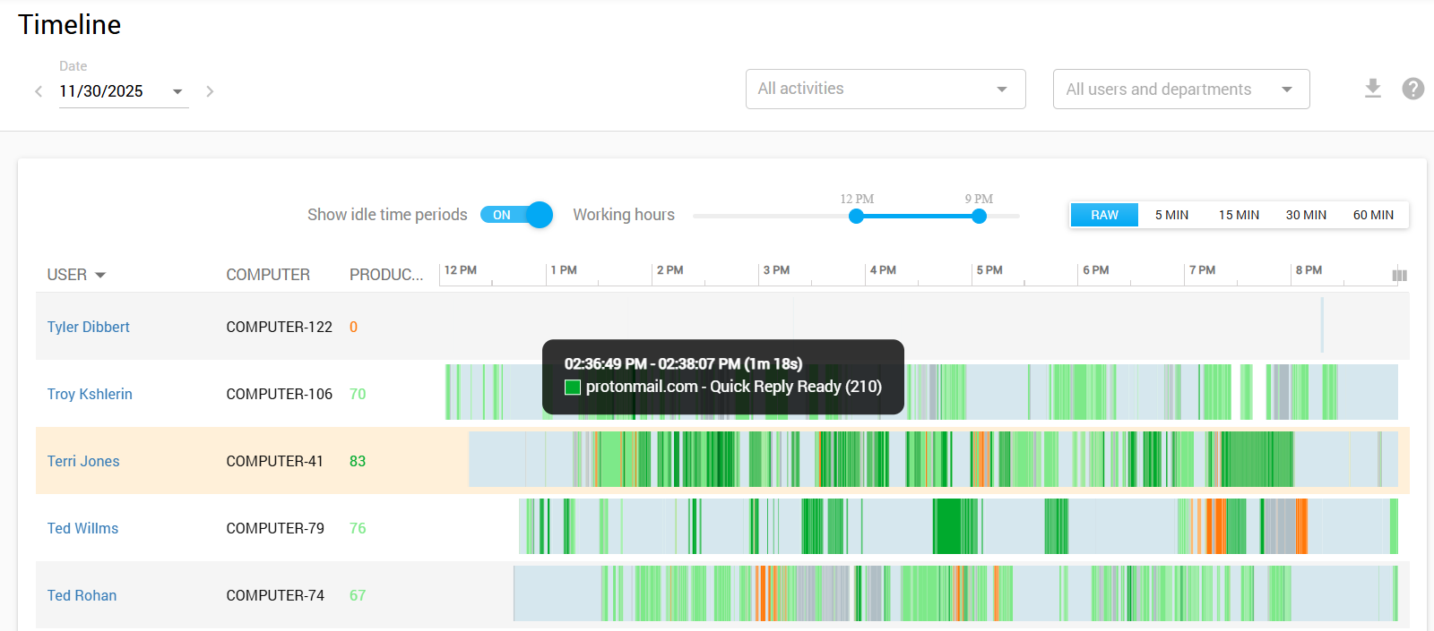This screenshot has height=631, width=1434.
Task: Click the 9 PM working hours slider handle
Action: pyautogui.click(x=979, y=216)
